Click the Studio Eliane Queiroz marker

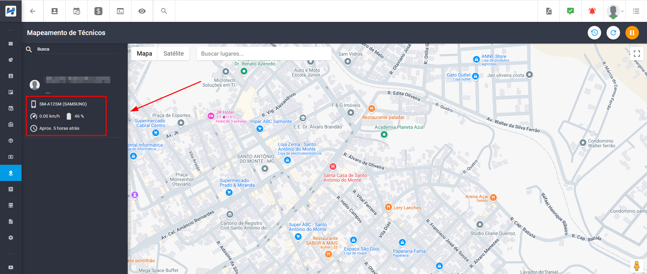(x=480, y=224)
